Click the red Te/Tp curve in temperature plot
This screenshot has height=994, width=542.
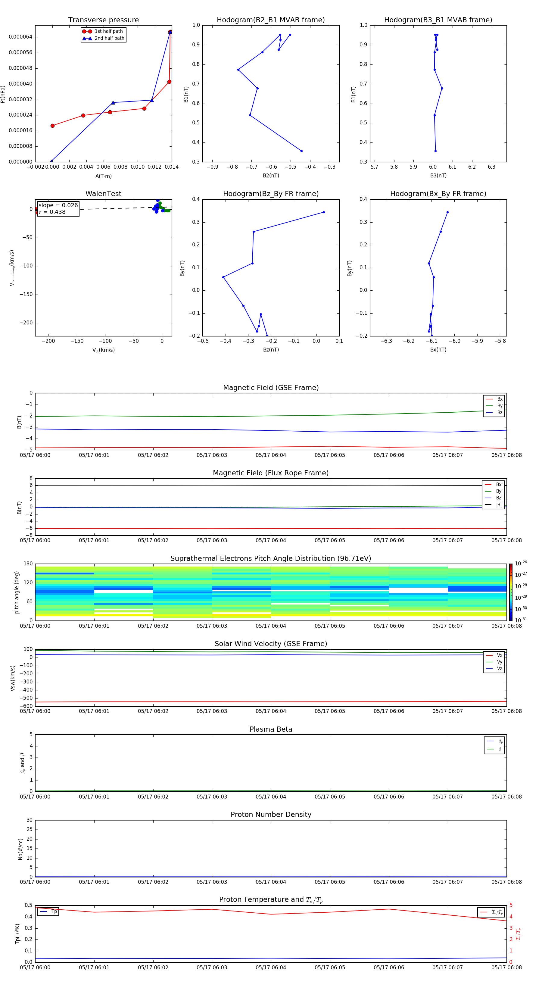click(271, 914)
